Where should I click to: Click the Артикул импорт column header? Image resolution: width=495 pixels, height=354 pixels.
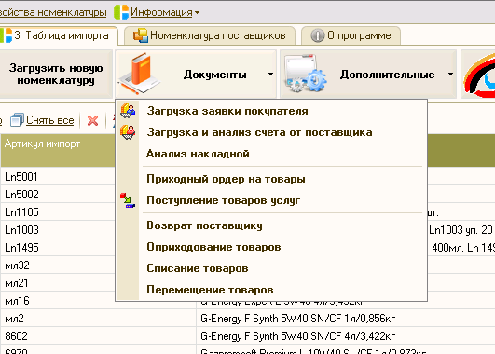pyautogui.click(x=58, y=150)
